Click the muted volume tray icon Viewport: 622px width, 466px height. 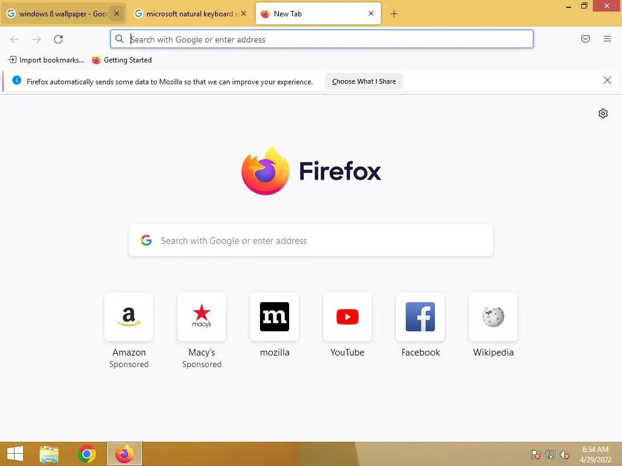tap(565, 454)
